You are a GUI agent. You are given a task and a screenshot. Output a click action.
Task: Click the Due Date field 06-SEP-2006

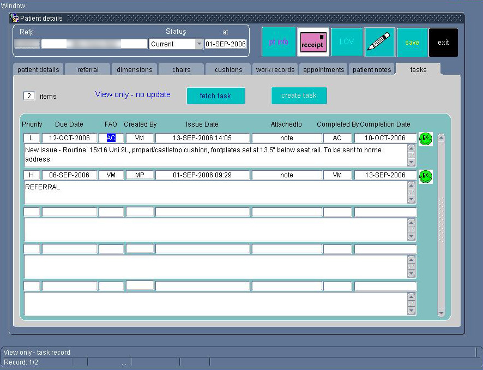[69, 175]
